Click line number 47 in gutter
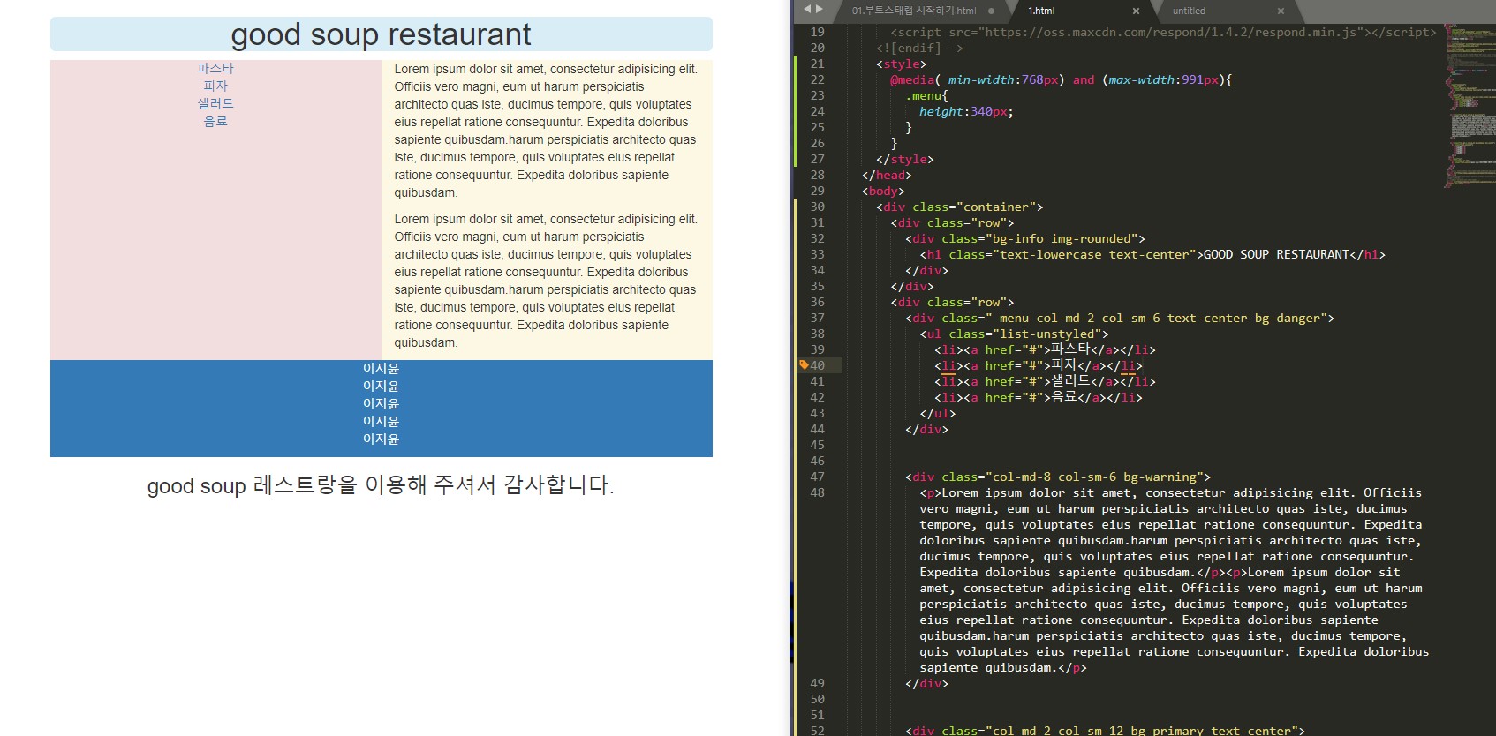1496x736 pixels. pyautogui.click(x=817, y=477)
